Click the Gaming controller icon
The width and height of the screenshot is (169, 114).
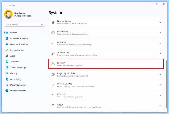tap(7, 73)
